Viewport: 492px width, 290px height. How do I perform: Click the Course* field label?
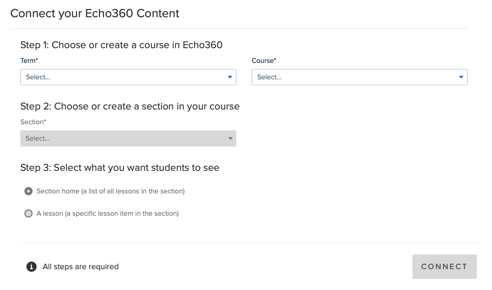[264, 61]
